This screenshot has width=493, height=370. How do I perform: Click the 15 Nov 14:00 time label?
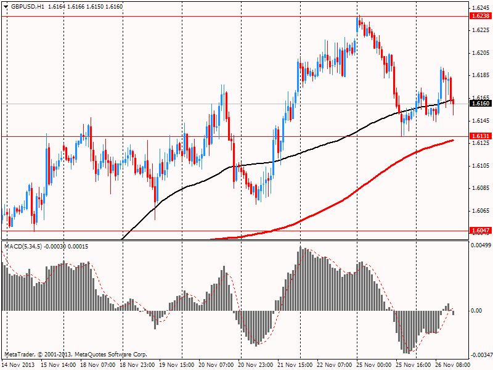(x=58, y=365)
